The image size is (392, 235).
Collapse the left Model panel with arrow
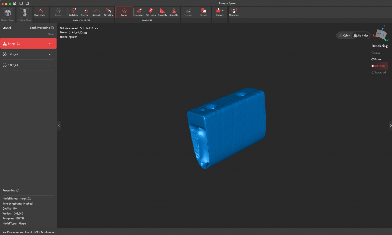click(x=59, y=126)
